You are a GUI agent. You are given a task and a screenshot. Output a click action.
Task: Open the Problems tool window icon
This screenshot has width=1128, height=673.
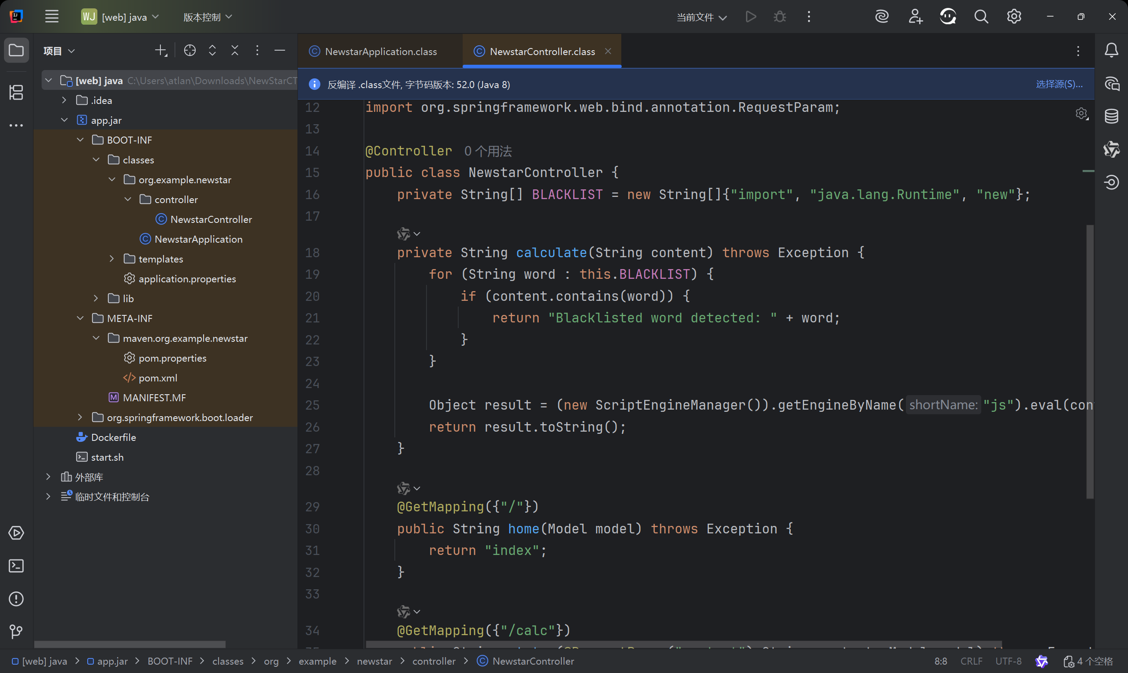pos(16,599)
